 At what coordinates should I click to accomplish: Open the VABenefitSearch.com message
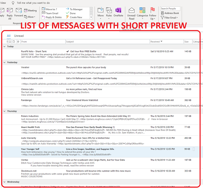tap(101, 81)
